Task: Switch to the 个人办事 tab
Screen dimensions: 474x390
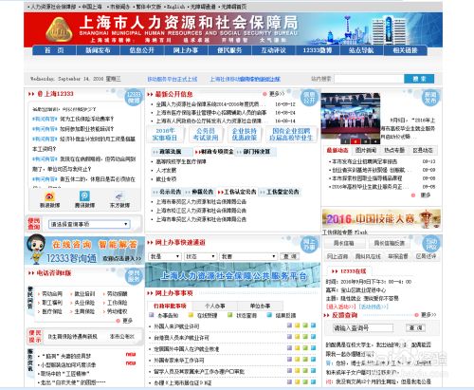Action: pyautogui.click(x=215, y=306)
